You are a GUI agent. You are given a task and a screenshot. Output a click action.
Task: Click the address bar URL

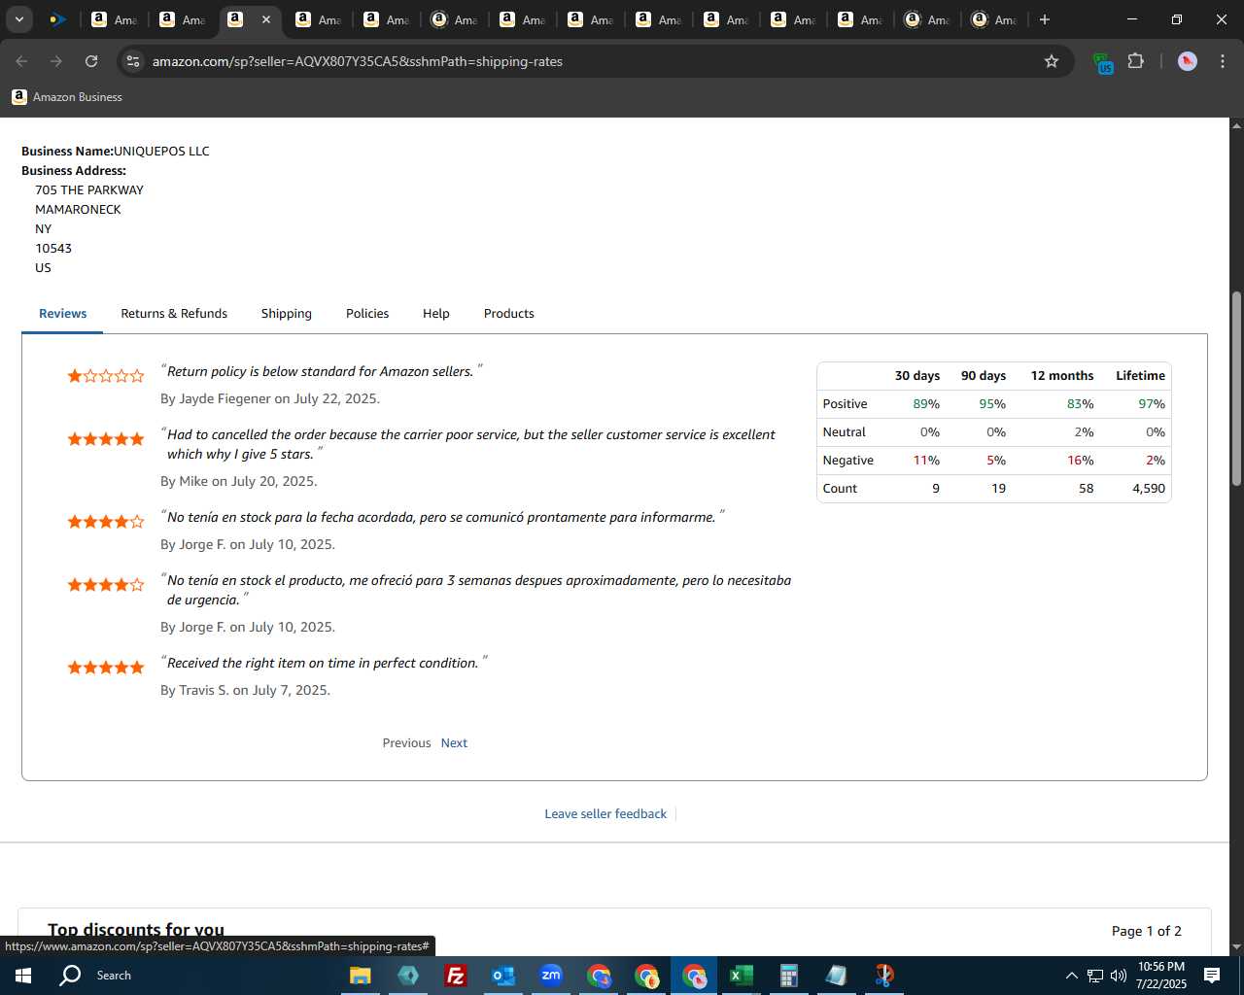[x=358, y=61]
